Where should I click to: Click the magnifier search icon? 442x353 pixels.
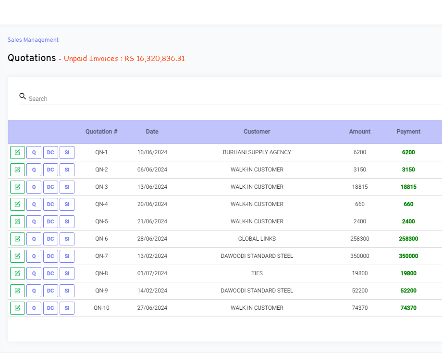click(x=23, y=97)
